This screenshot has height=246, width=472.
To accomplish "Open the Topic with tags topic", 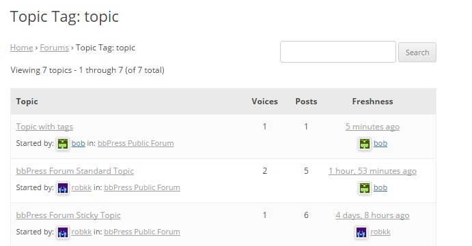I will point(44,127).
